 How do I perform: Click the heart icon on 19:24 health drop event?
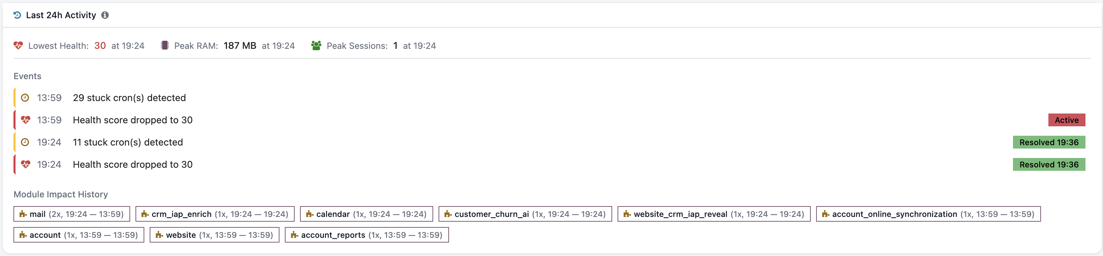(x=26, y=164)
